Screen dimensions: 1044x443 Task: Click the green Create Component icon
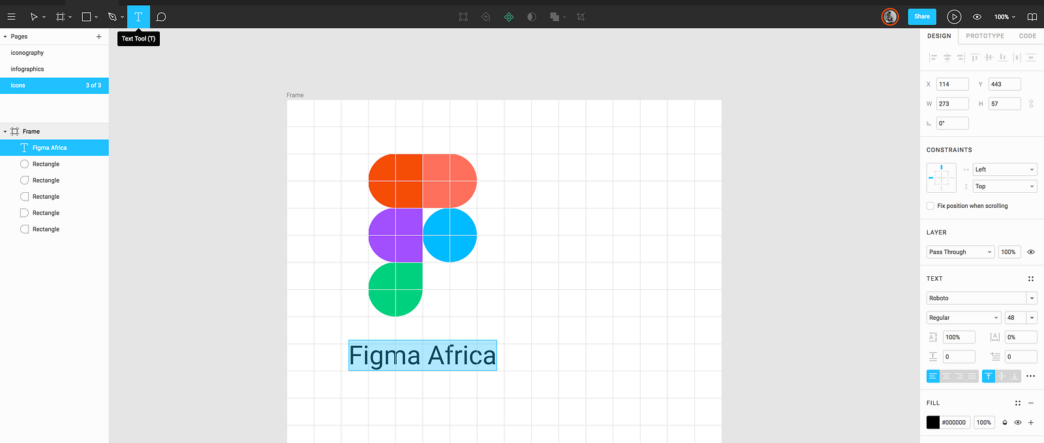point(509,17)
